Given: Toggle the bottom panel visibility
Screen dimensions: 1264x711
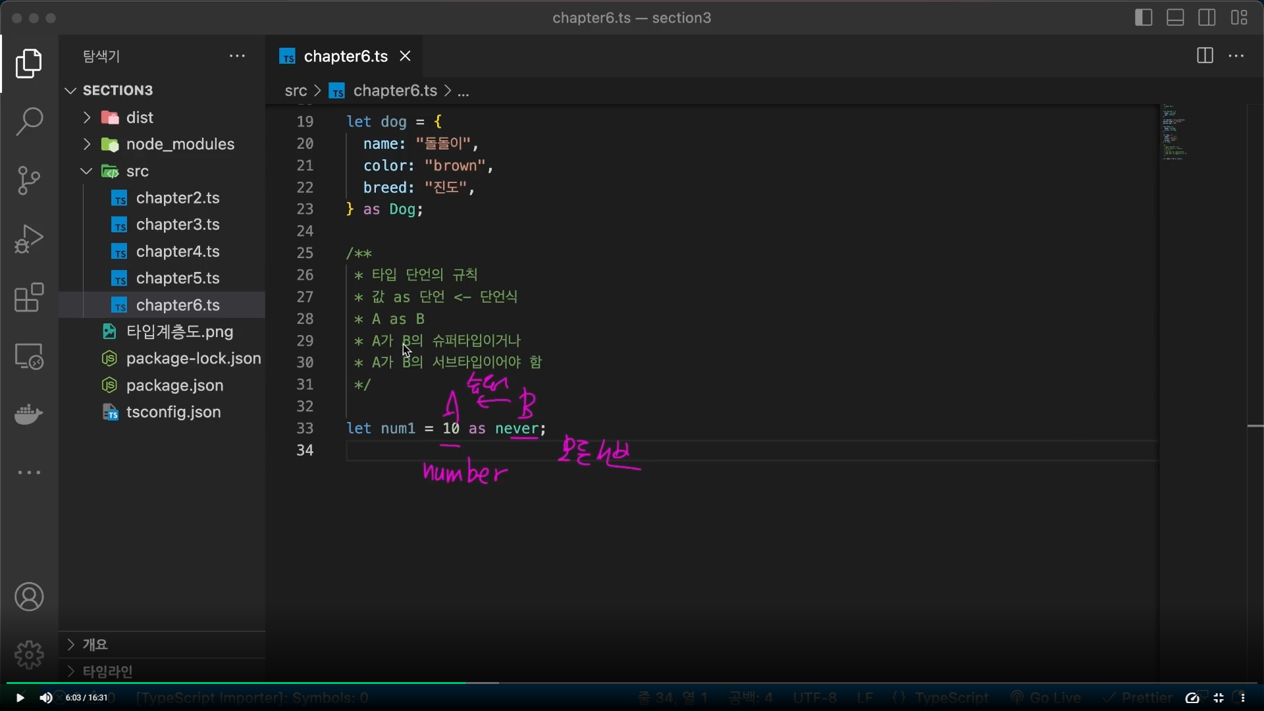Looking at the screenshot, I should [x=1175, y=18].
